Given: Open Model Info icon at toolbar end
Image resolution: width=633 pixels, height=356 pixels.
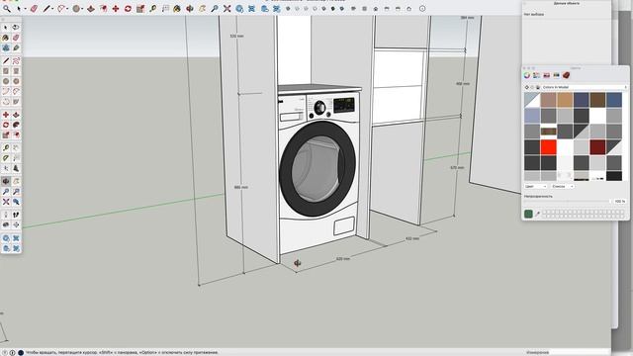Looking at the screenshot, I should click(x=422, y=8).
